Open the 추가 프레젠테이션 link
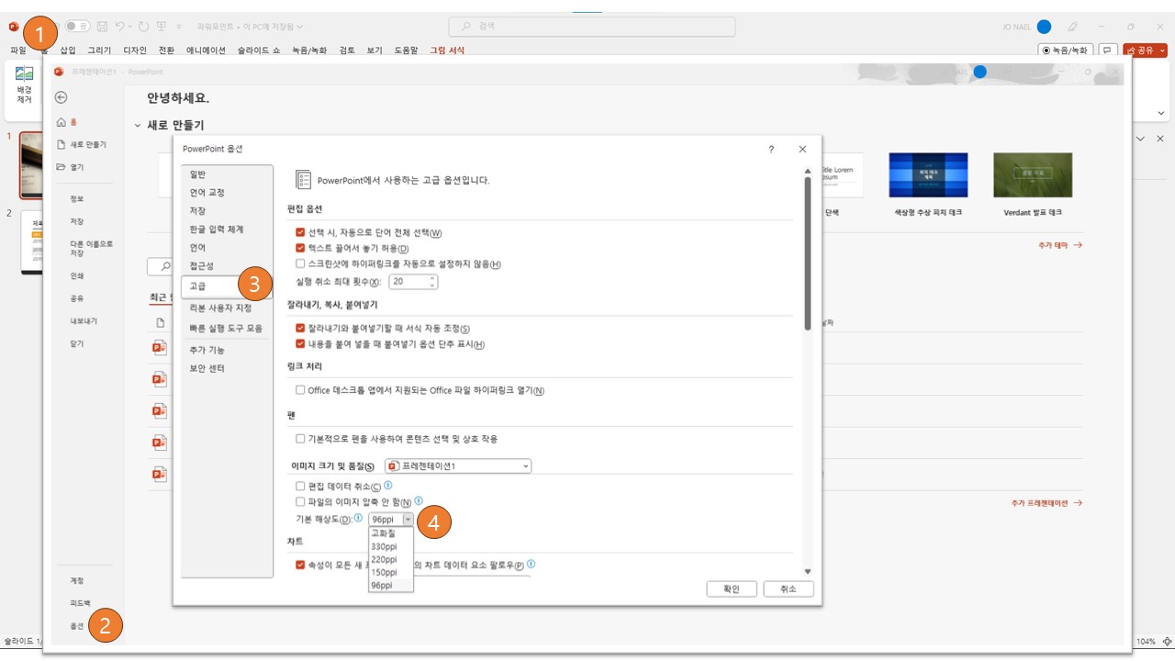This screenshot has width=1175, height=661. coord(1046,503)
